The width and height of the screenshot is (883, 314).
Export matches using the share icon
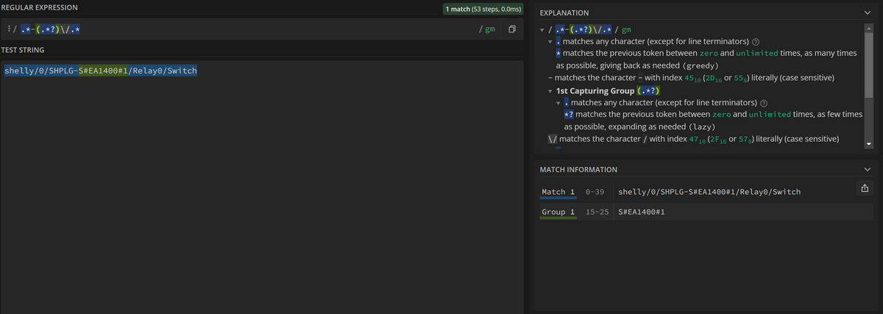pyautogui.click(x=864, y=189)
